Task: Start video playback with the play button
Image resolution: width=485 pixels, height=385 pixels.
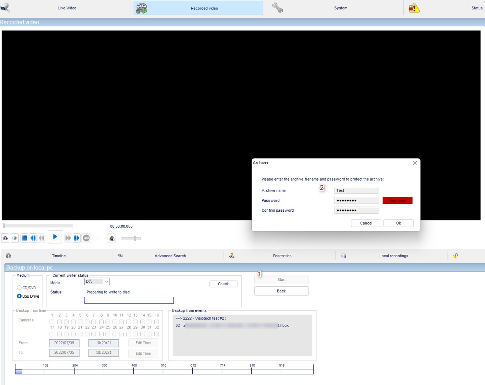Action: click(x=55, y=237)
